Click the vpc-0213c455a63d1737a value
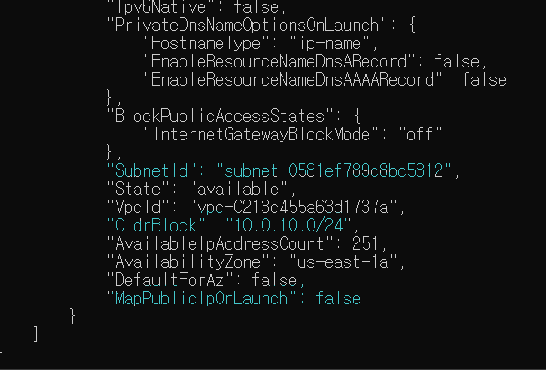The image size is (546, 370). [293, 207]
